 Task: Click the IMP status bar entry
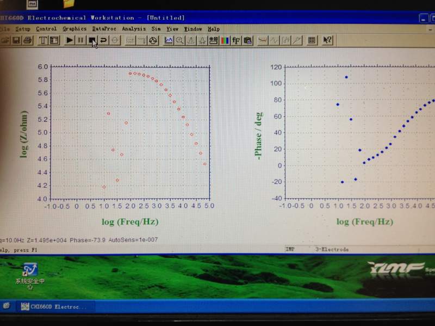tap(290, 249)
